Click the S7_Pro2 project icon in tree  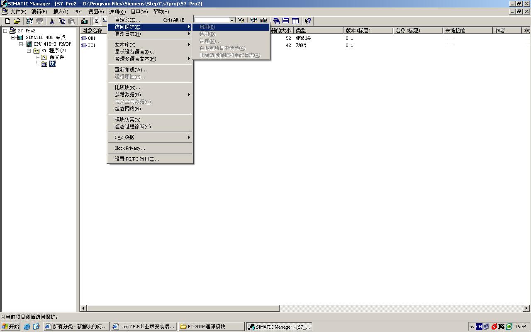click(x=13, y=31)
